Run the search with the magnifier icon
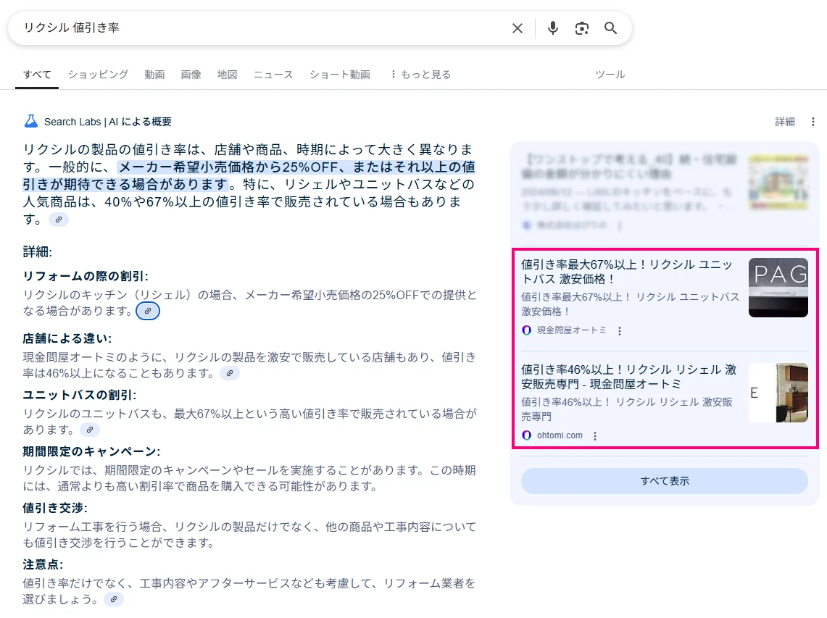Screen dimensions: 827x618 click(611, 28)
